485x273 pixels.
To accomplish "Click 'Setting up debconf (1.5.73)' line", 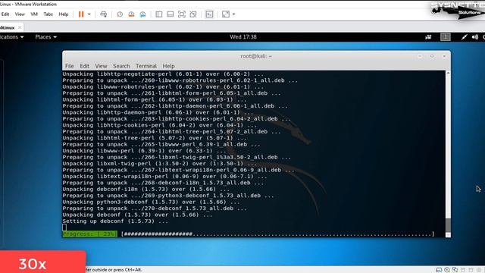I will click(x=115, y=221).
